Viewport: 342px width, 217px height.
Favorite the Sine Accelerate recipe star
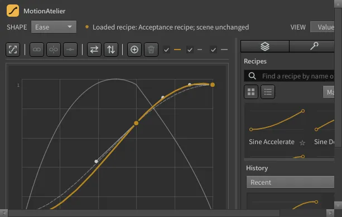point(302,142)
